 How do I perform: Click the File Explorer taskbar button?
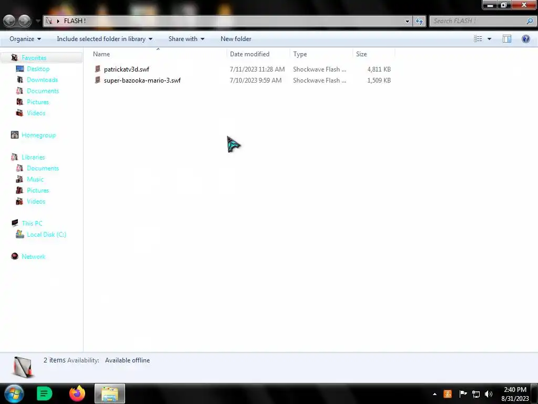(110, 393)
